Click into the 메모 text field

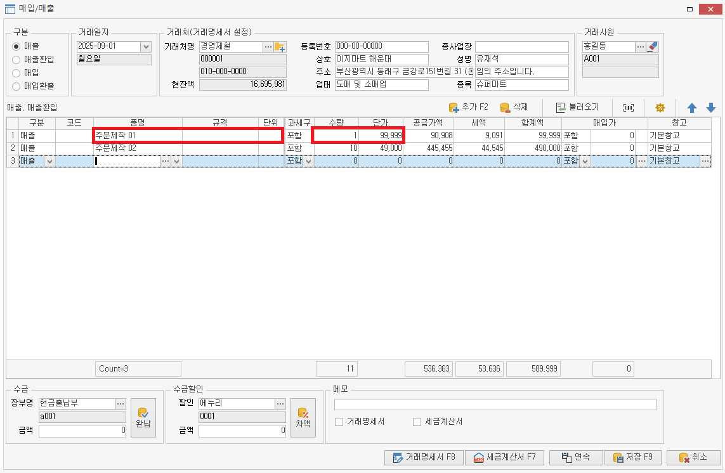(x=495, y=405)
